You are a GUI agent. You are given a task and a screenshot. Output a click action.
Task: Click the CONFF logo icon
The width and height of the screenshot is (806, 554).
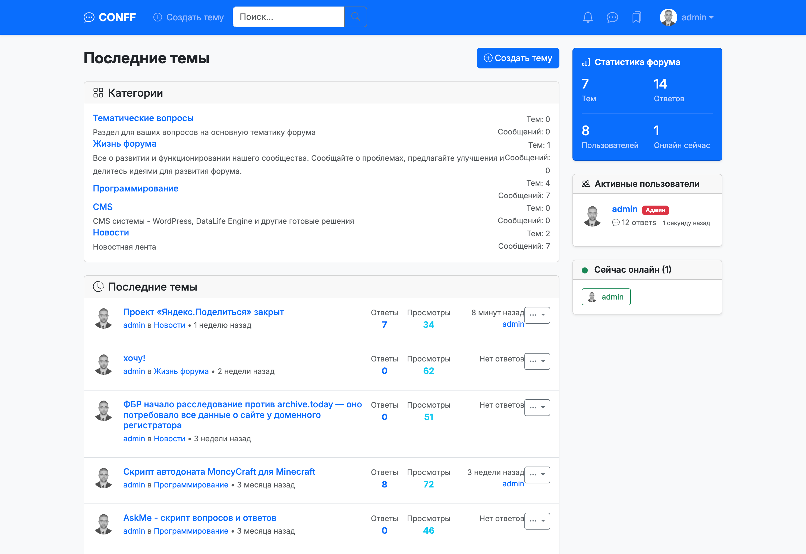pyautogui.click(x=89, y=17)
